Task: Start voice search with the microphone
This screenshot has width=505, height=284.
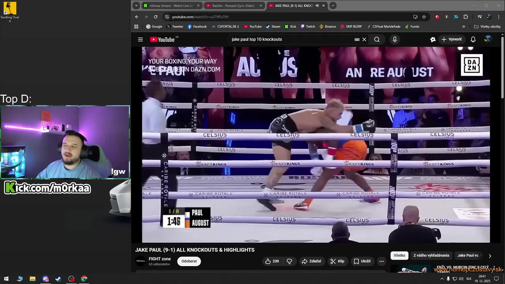Action: click(395, 39)
